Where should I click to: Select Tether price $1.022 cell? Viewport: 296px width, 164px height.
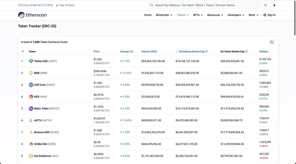pos(97,59)
